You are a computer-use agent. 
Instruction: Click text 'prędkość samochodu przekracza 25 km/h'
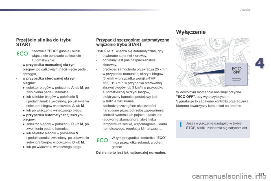pyautogui.click(x=135, y=69)
